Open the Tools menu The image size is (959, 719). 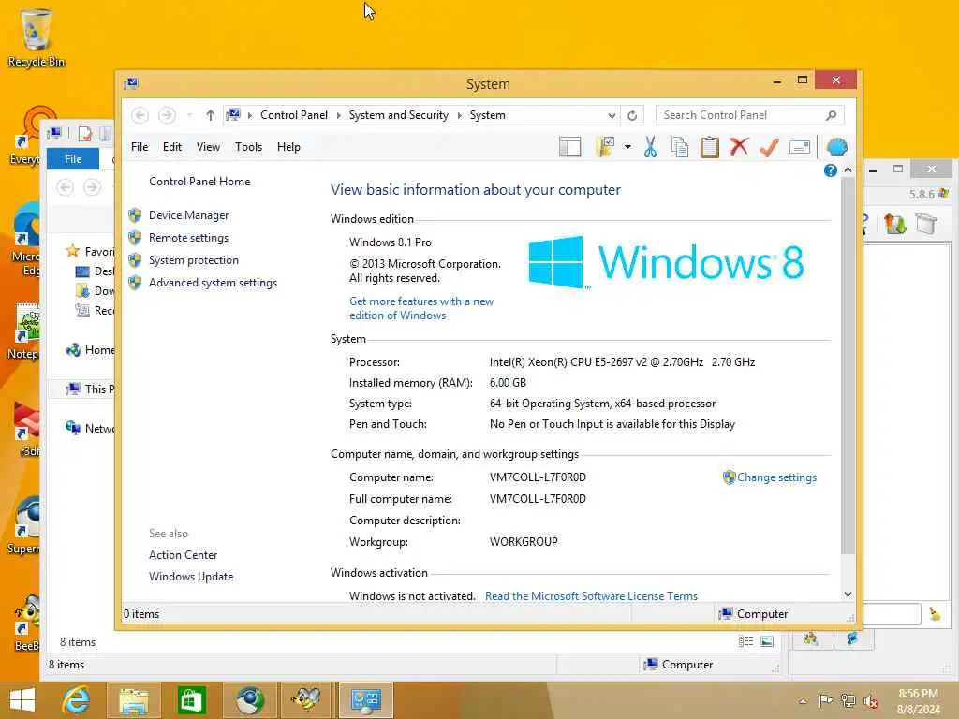pos(248,147)
